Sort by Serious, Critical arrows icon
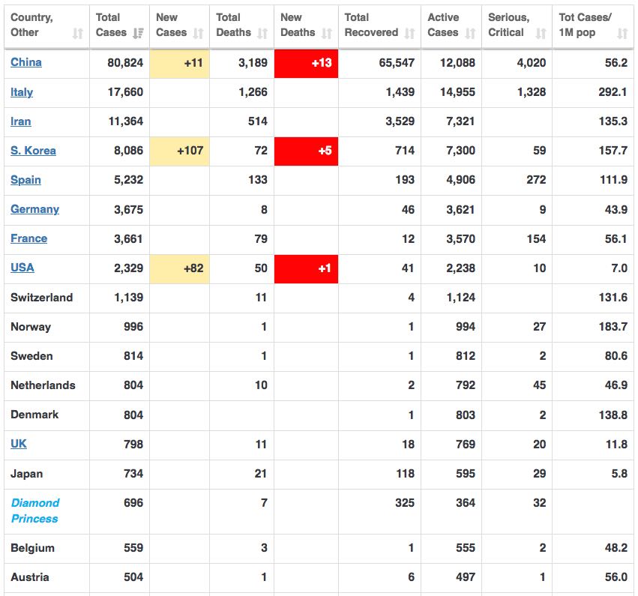 (x=541, y=33)
